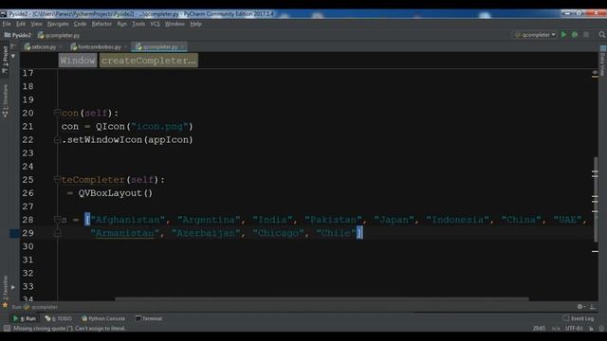Open the Refactor menu

(x=101, y=24)
